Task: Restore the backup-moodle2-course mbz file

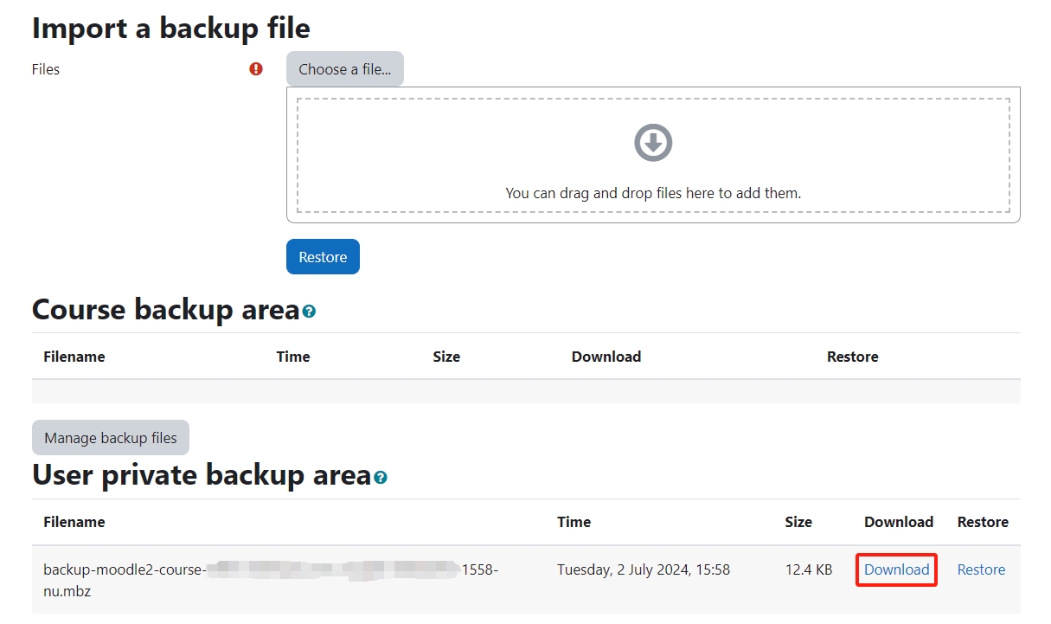Action: pyautogui.click(x=981, y=569)
